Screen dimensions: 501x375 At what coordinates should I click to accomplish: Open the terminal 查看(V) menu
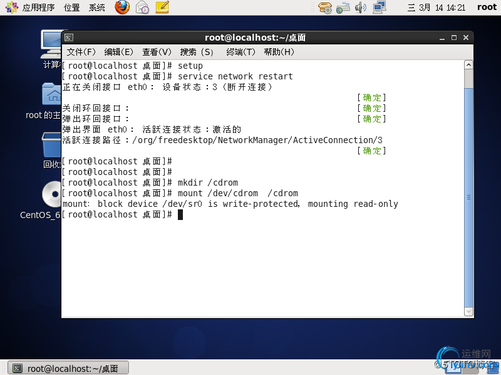click(x=157, y=52)
